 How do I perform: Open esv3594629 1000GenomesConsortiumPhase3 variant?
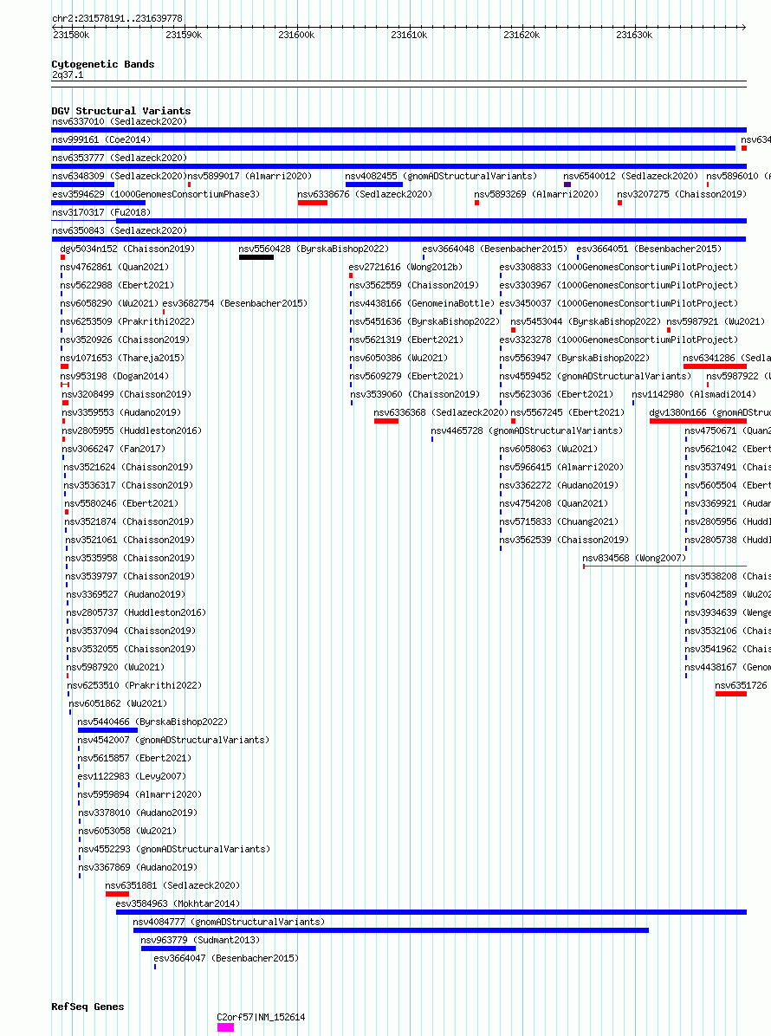pos(156,194)
